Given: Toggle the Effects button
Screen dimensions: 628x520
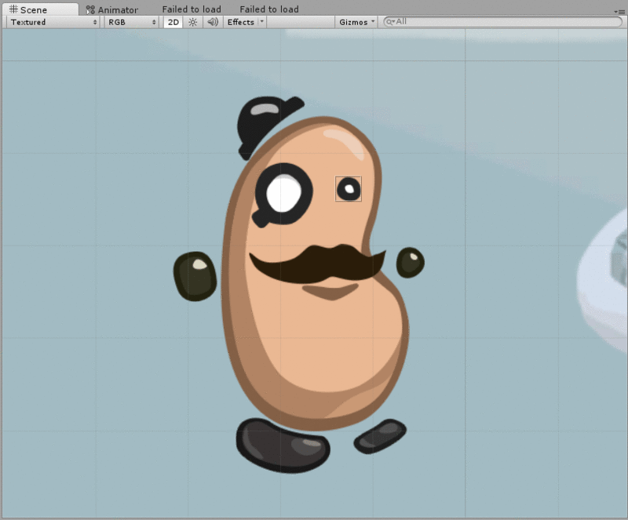Looking at the screenshot, I should click(240, 23).
